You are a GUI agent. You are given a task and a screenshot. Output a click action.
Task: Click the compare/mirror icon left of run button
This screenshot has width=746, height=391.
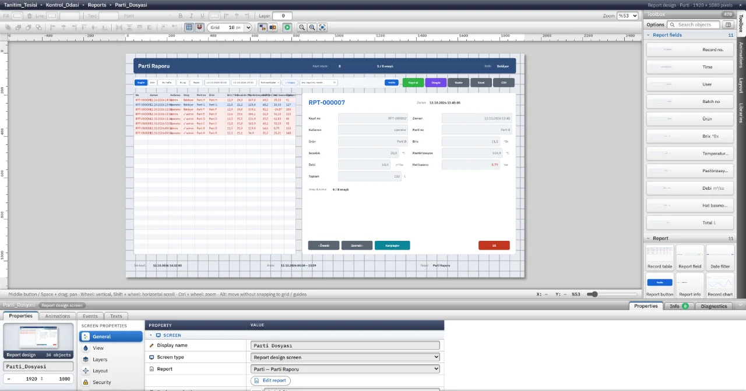[273, 27]
